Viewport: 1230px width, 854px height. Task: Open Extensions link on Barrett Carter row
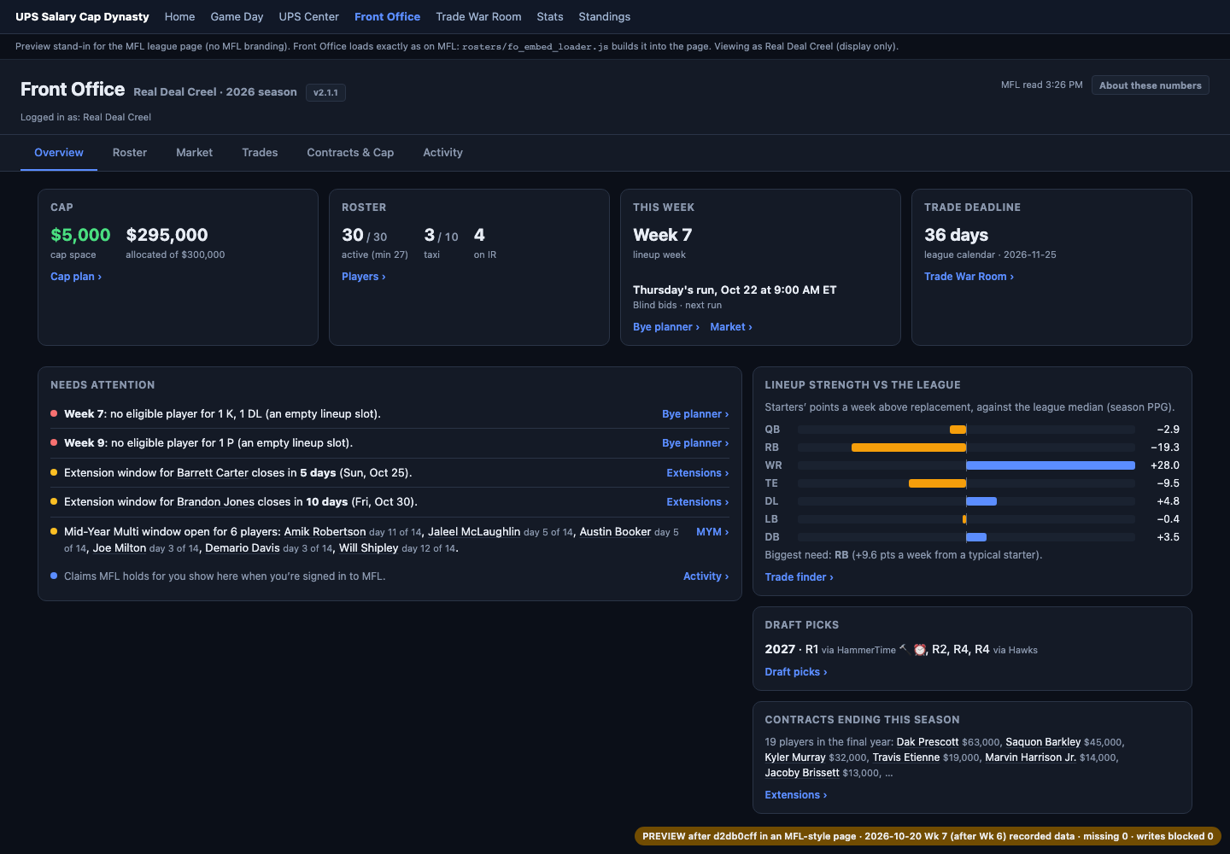tap(698, 473)
